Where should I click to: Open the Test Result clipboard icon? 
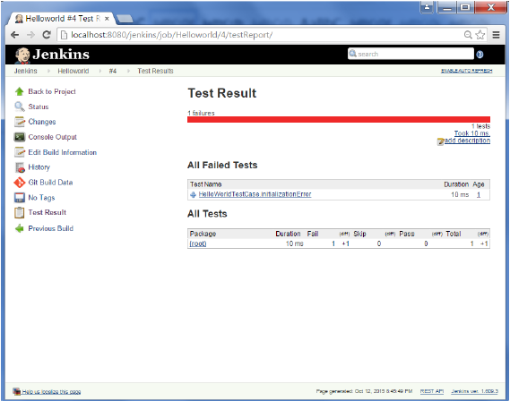[19, 212]
